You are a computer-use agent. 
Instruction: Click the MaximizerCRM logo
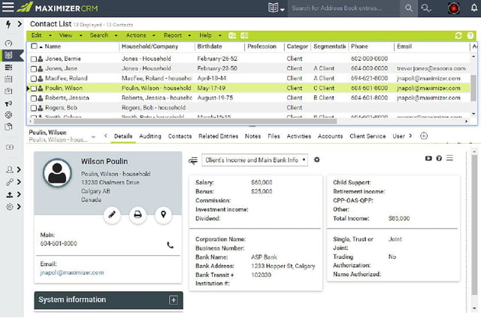click(x=57, y=8)
